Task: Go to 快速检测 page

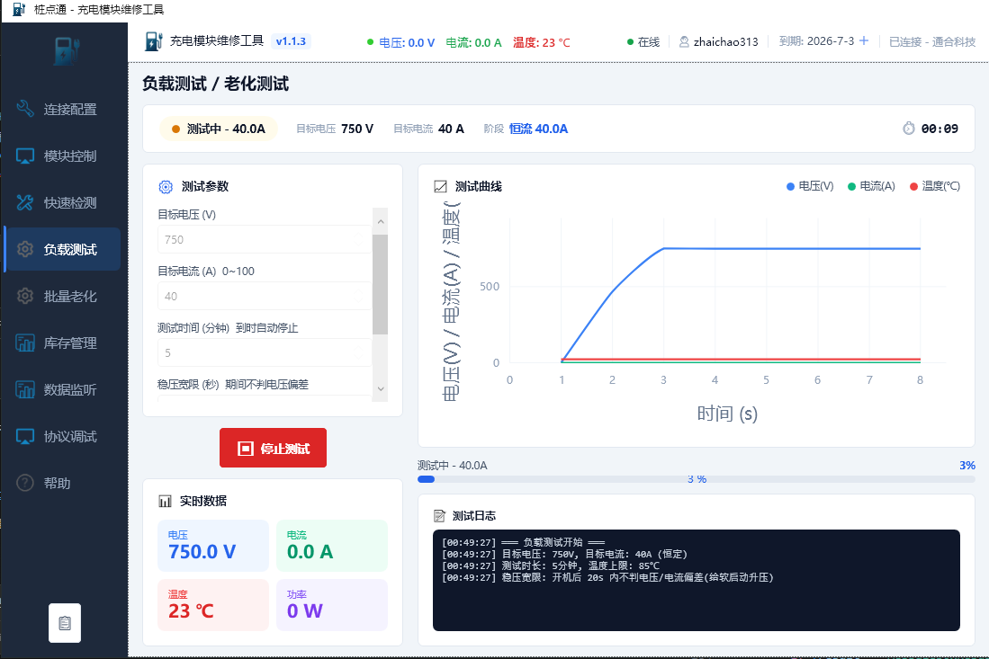Action: [x=62, y=202]
